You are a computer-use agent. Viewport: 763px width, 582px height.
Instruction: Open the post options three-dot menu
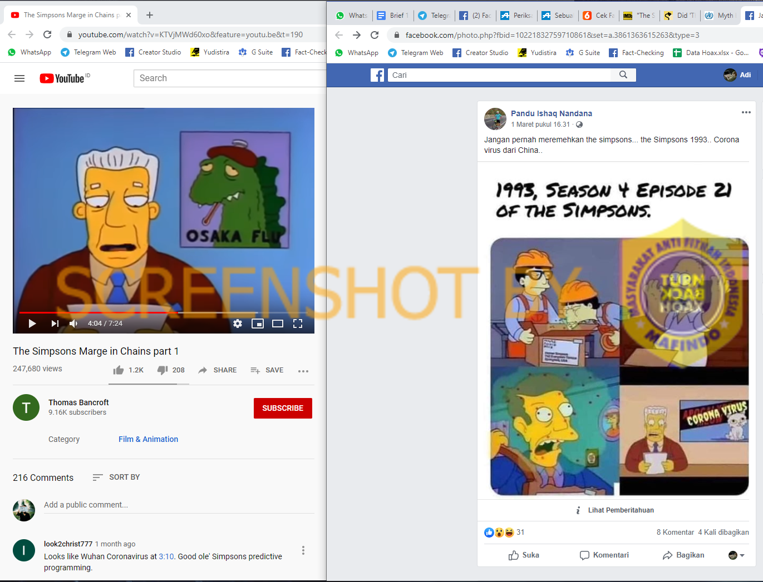pyautogui.click(x=746, y=112)
